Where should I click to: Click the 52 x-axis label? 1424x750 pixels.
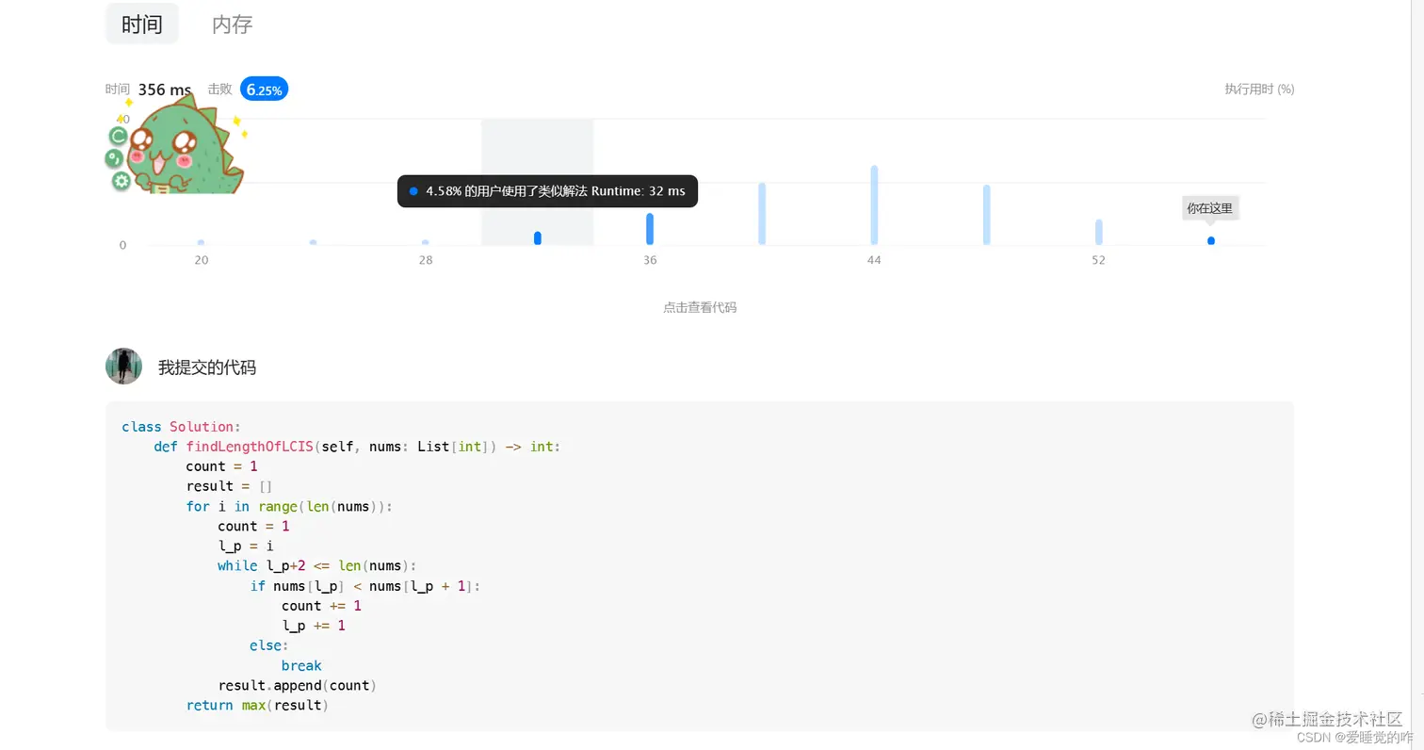(x=1098, y=260)
